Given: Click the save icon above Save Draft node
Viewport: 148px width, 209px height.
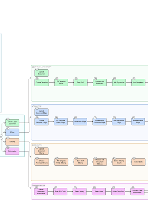Looking at the screenshot, I should pyautogui.click(x=76, y=78).
